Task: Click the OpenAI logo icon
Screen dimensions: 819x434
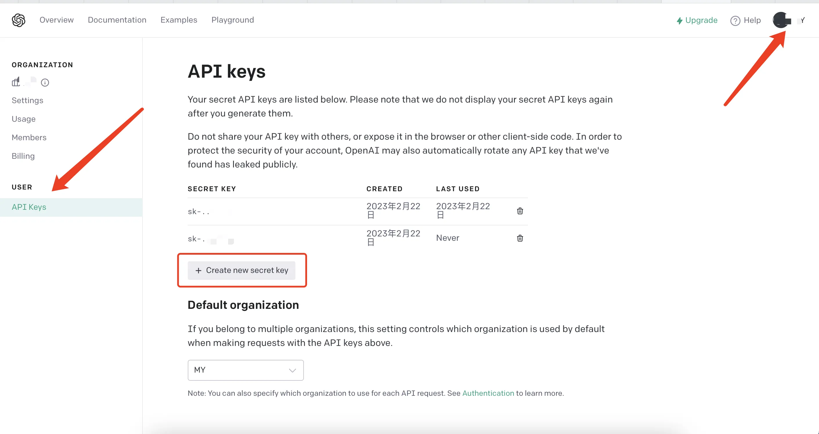Action: tap(19, 20)
